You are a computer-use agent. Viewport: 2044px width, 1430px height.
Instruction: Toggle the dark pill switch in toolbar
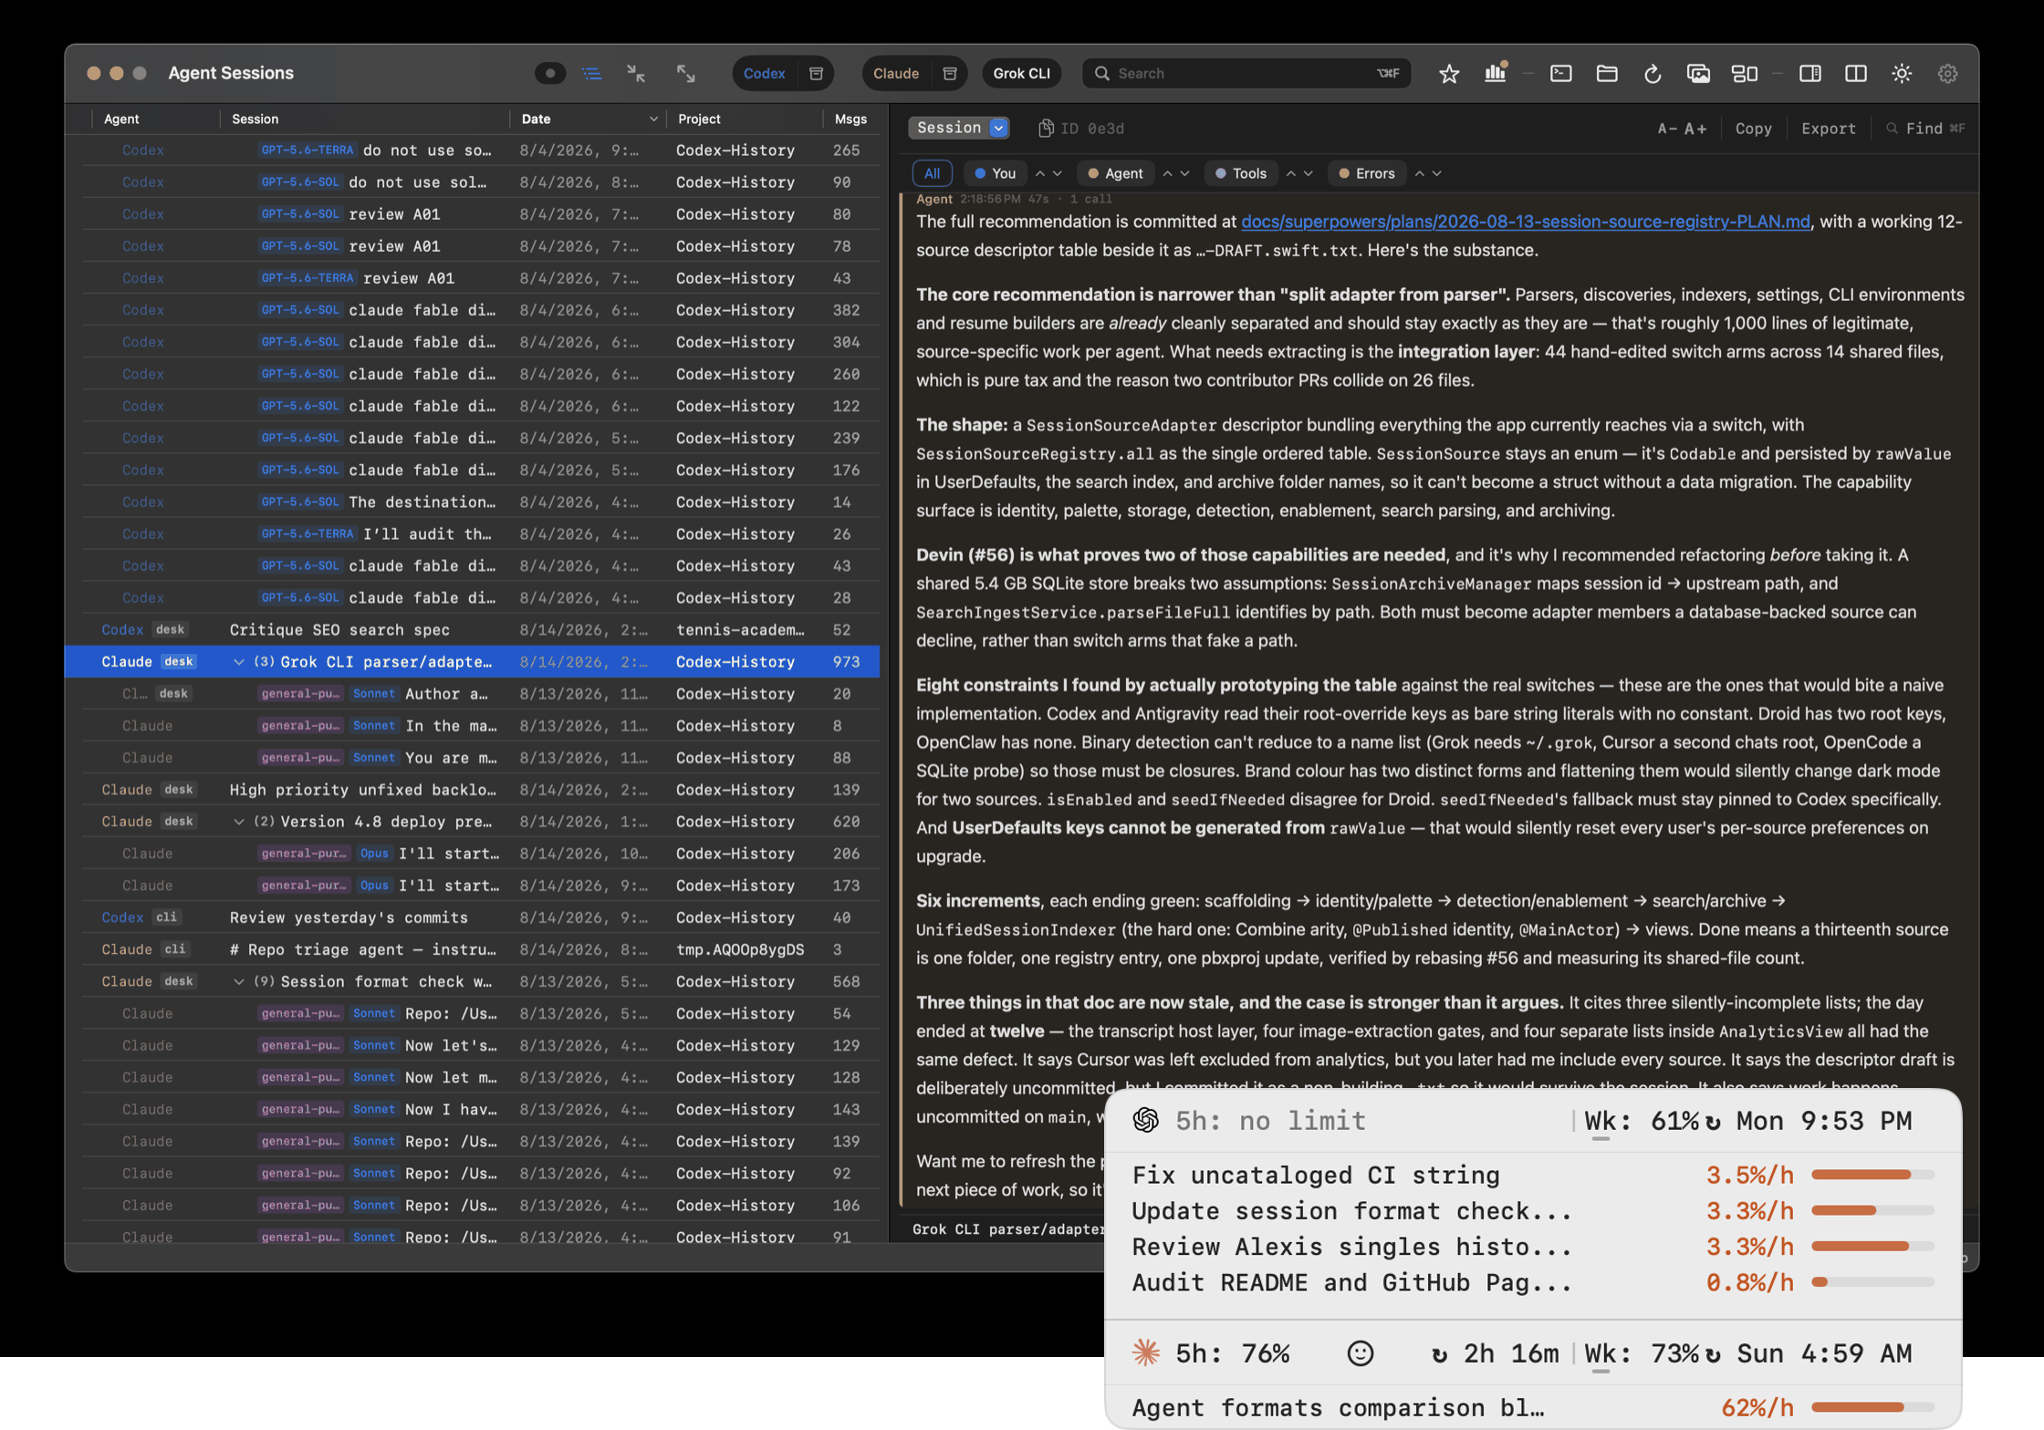[x=550, y=73]
